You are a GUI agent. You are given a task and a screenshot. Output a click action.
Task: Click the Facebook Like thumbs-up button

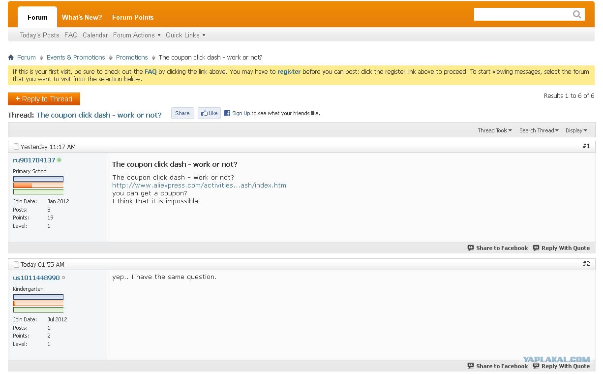[209, 113]
